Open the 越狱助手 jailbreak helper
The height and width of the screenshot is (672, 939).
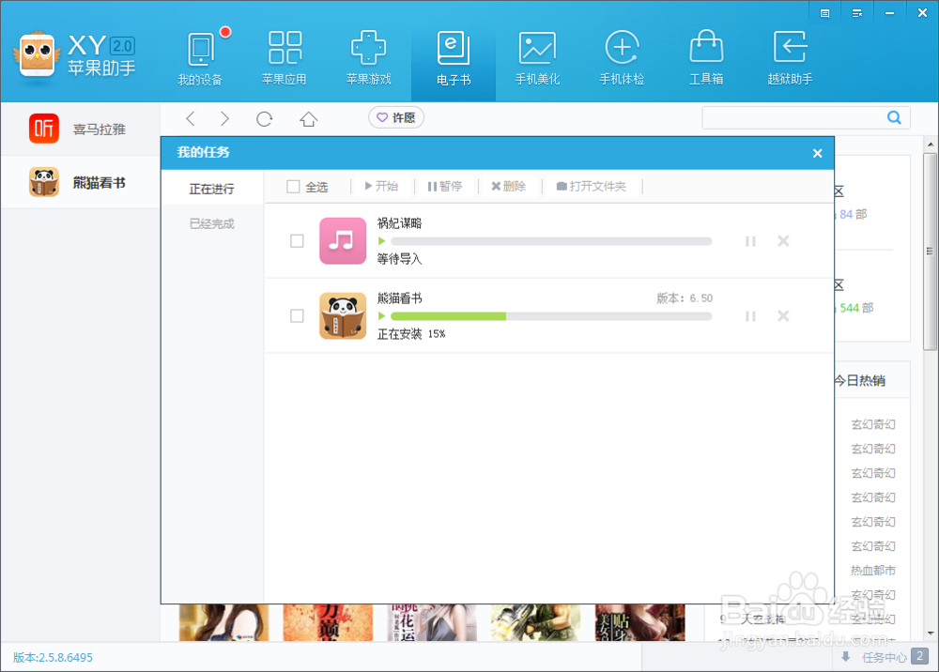point(790,57)
